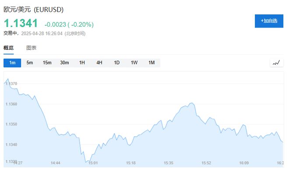The image size is (289, 172).
Task: Select the 1D daily interval
Action: coord(117,63)
